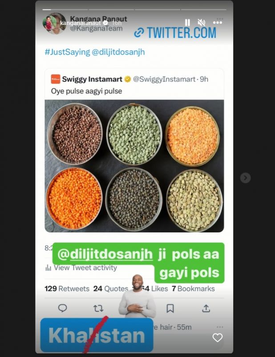The image size is (275, 357).
Task: Click the #JustSaying hashtag
Action: click(x=68, y=52)
